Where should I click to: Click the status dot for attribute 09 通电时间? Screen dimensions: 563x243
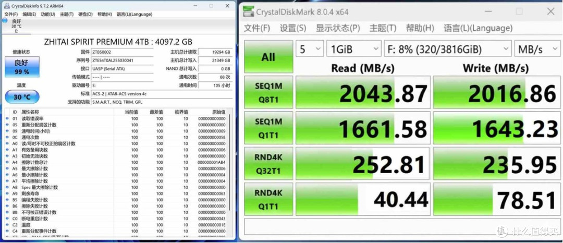(x=7, y=131)
